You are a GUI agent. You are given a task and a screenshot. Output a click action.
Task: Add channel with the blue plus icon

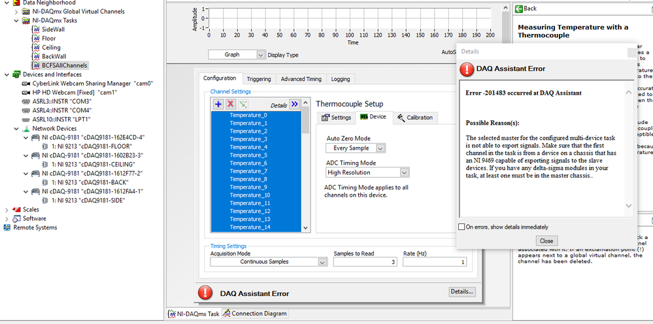point(218,105)
